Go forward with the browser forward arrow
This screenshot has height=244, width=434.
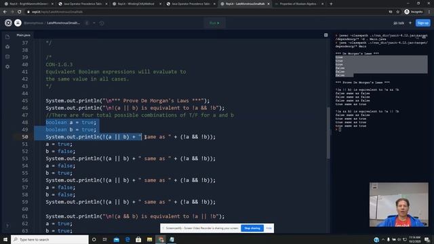point(12,12)
